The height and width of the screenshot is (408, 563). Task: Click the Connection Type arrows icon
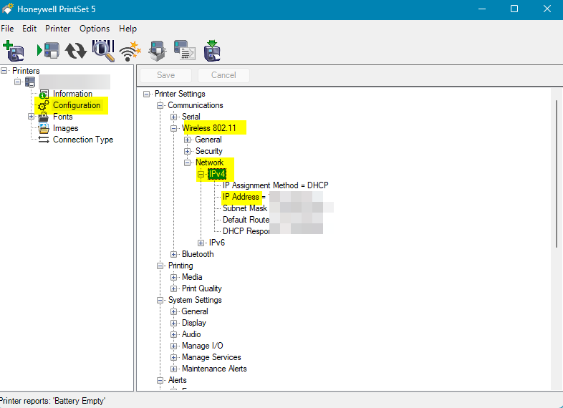[x=44, y=140]
